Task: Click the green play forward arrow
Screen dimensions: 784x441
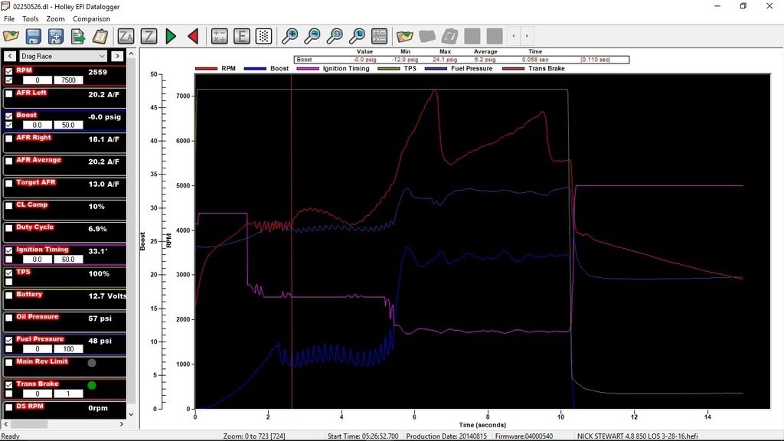Action: point(171,36)
